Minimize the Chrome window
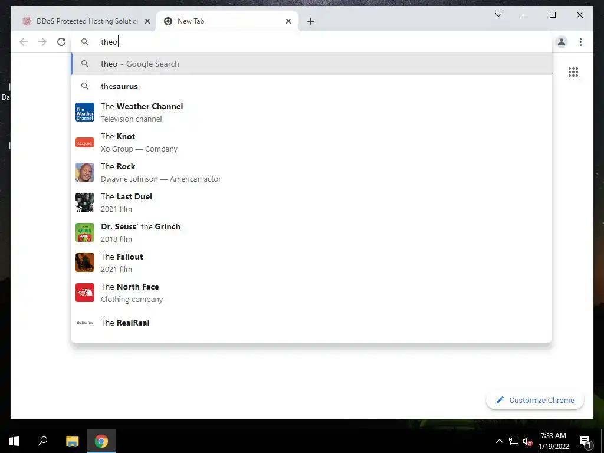604x453 pixels. (x=526, y=15)
